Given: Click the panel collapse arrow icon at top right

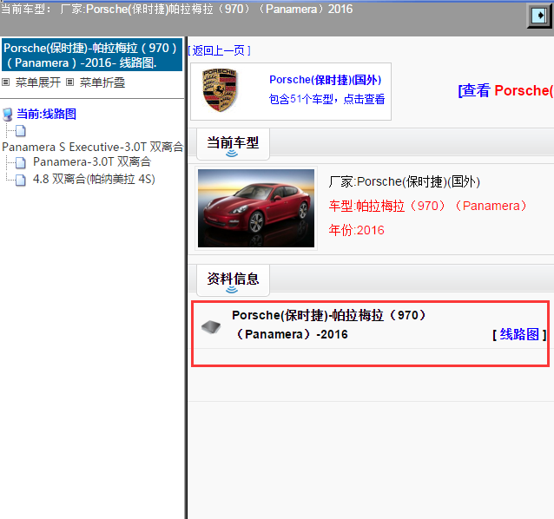Looking at the screenshot, I should coord(539,16).
